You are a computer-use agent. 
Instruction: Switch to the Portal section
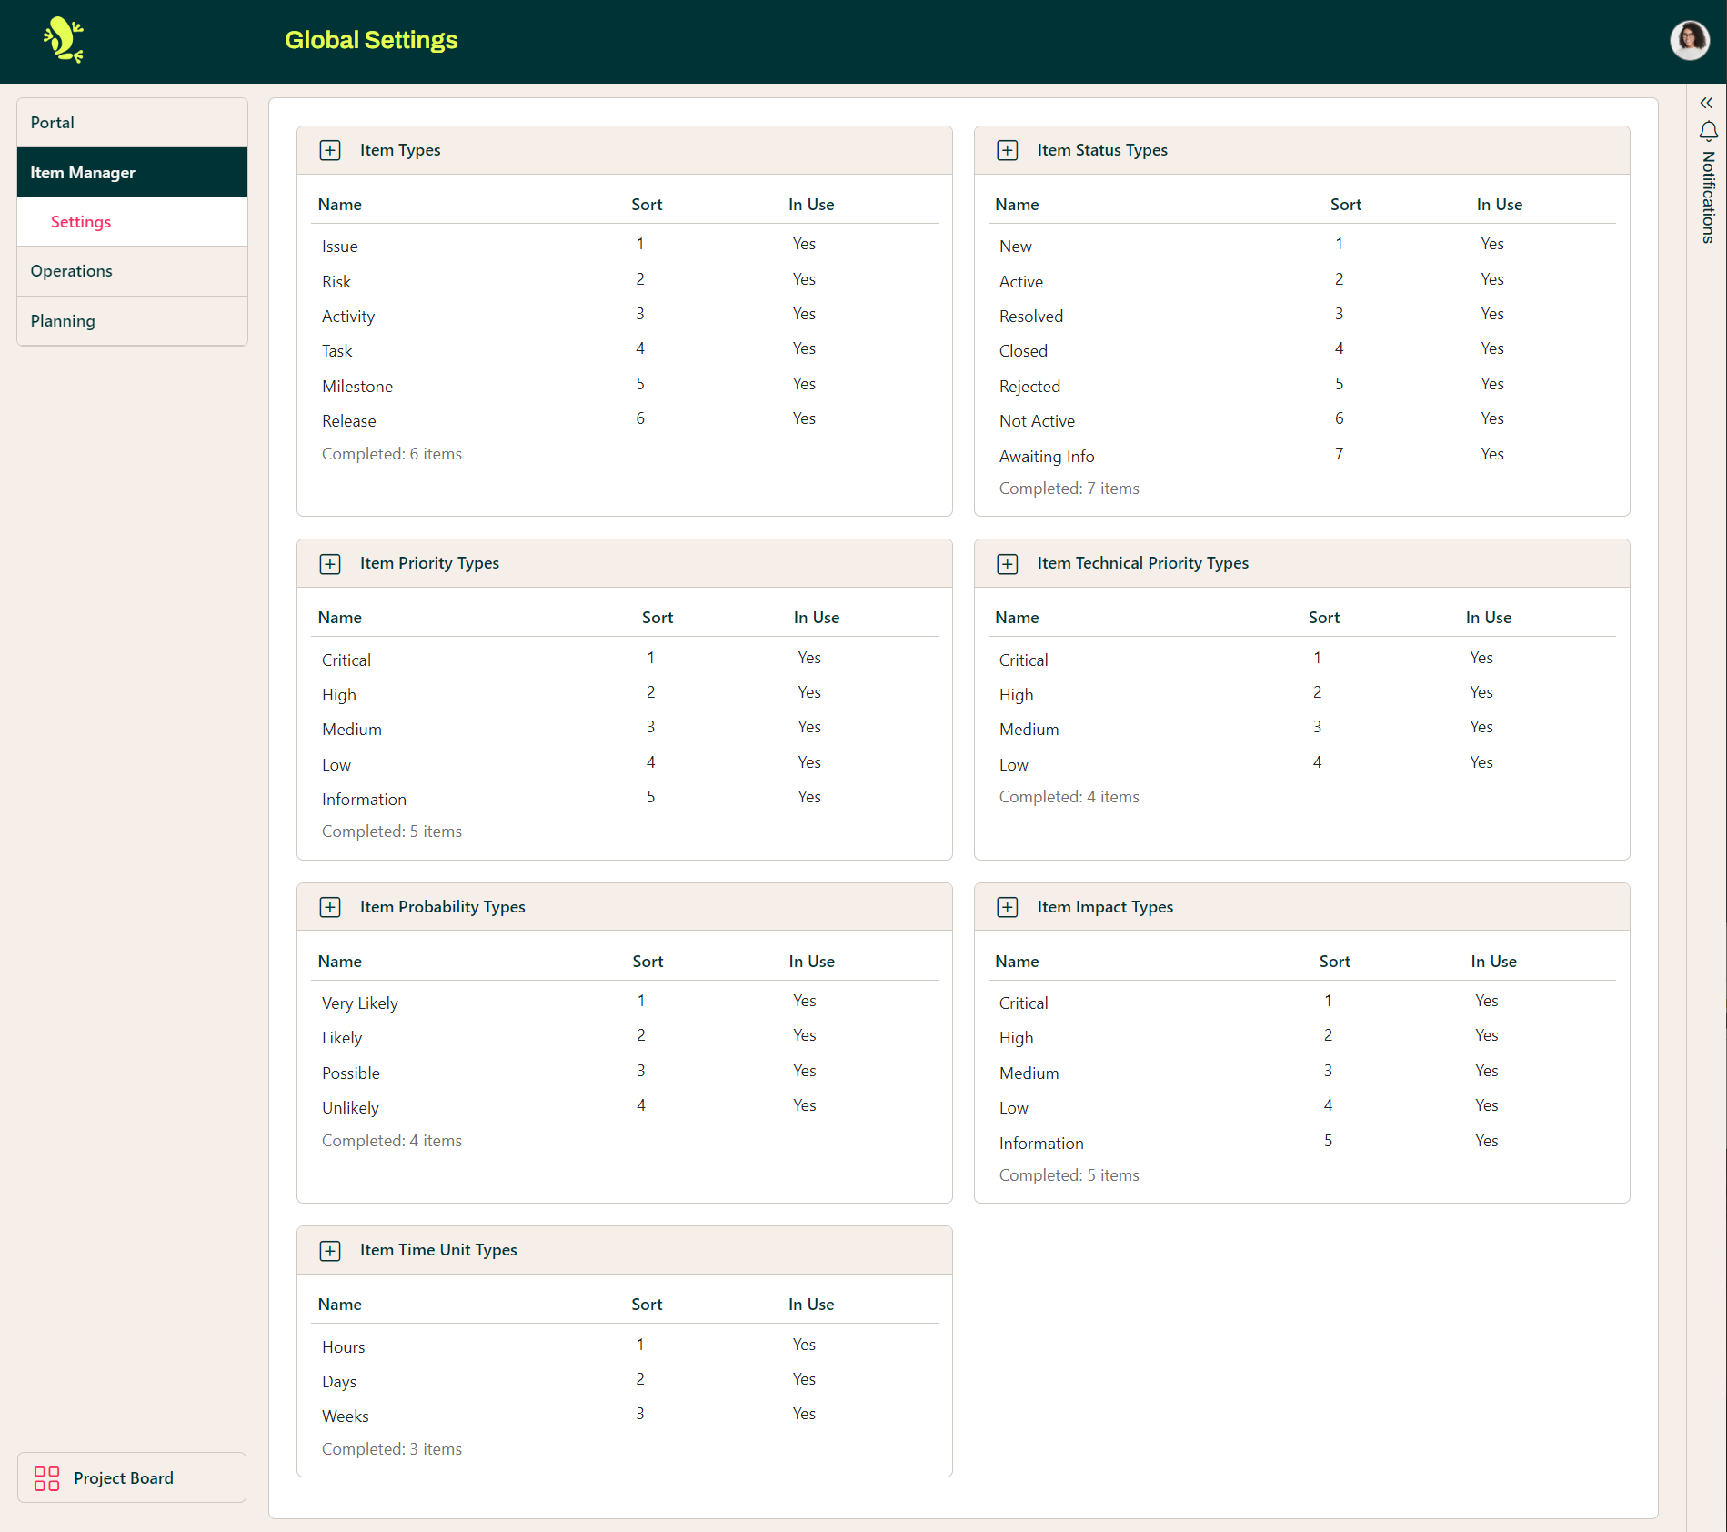coord(52,122)
